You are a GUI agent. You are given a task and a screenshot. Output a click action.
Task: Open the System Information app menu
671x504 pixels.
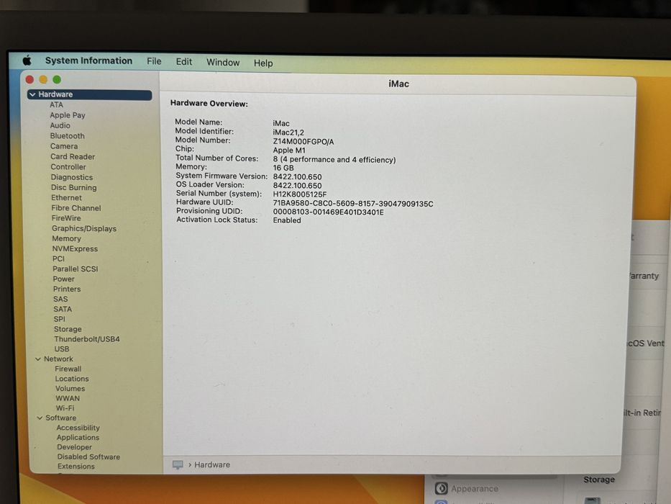click(88, 61)
